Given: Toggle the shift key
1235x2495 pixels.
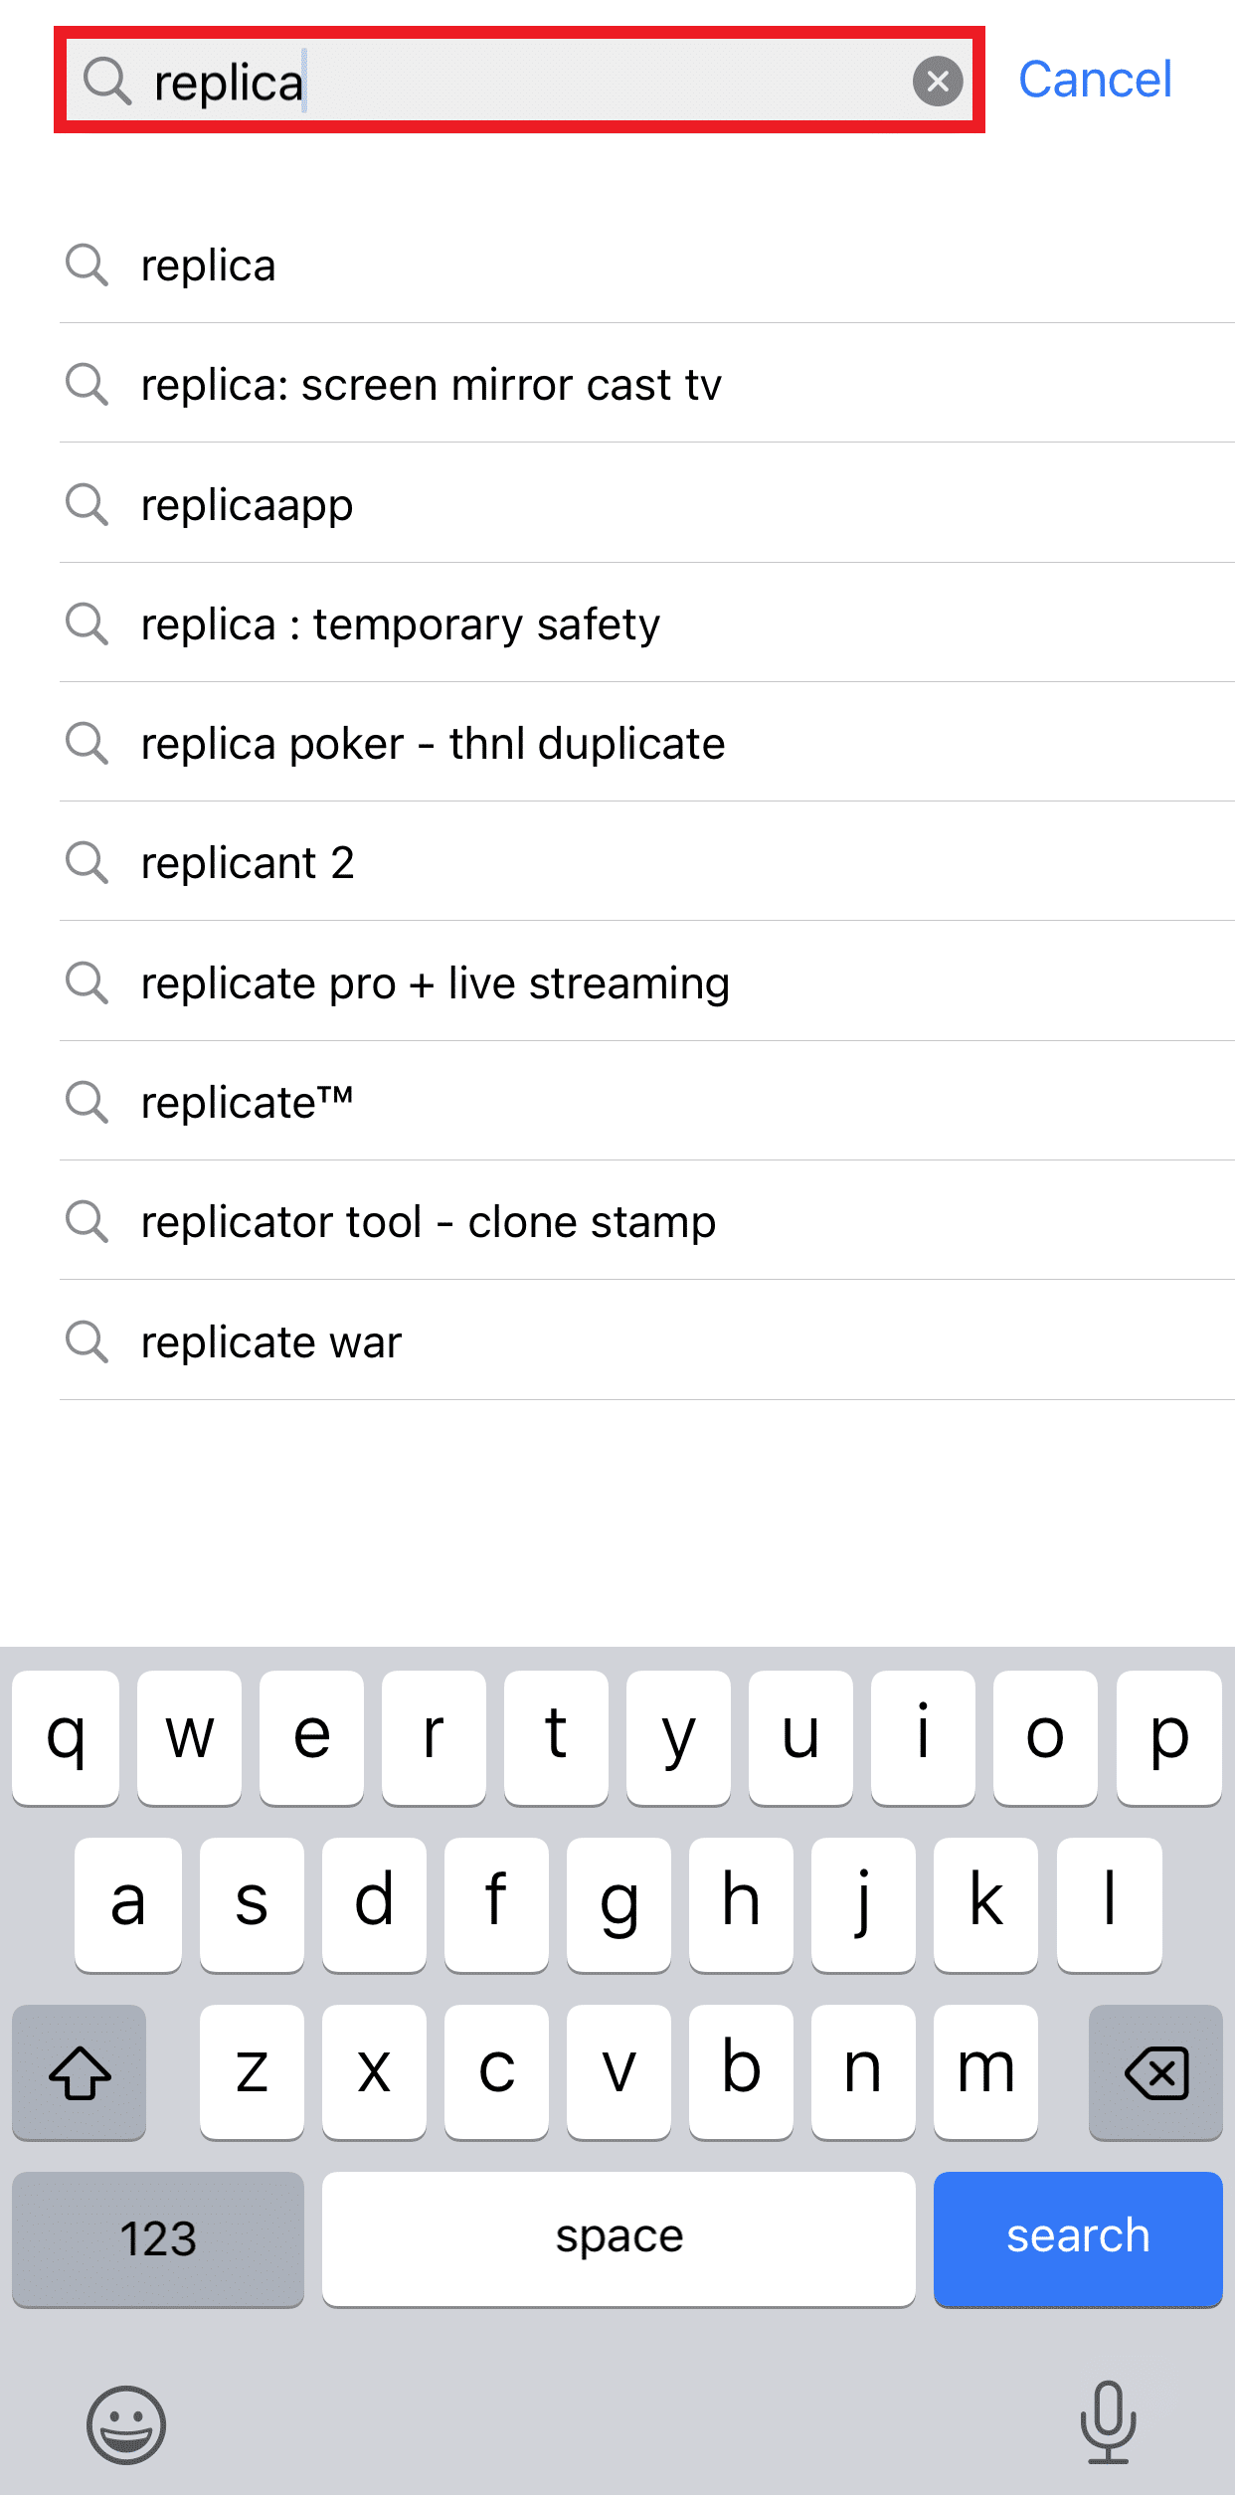Looking at the screenshot, I should [80, 2072].
